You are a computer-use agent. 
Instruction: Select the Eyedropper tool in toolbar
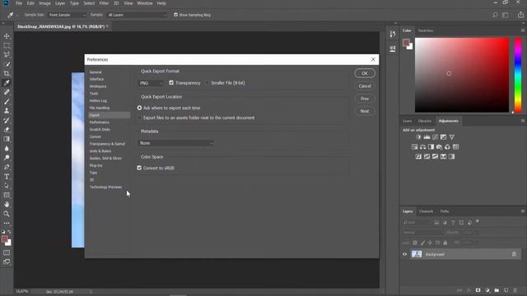[x=7, y=83]
